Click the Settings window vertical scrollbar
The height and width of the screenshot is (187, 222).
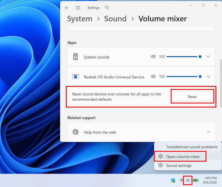221,83
